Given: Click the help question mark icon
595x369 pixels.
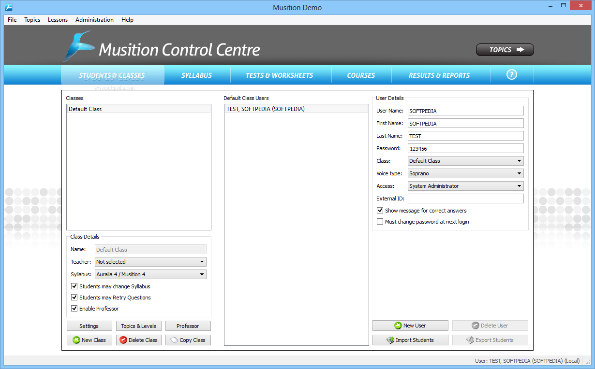Looking at the screenshot, I should pos(512,74).
